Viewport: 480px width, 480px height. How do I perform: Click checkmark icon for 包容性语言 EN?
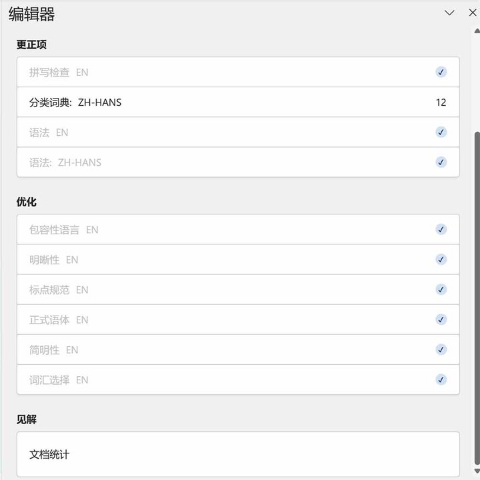click(441, 229)
